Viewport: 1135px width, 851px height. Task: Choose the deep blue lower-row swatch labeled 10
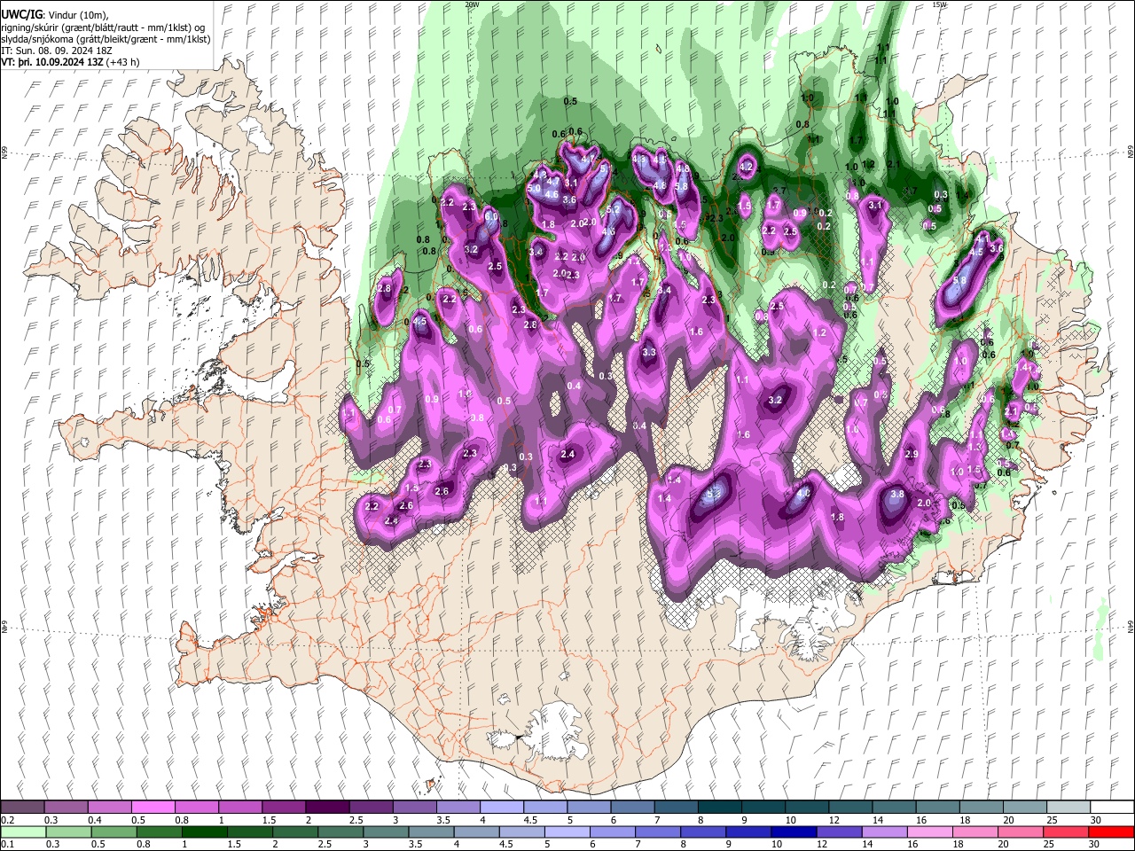(x=793, y=831)
